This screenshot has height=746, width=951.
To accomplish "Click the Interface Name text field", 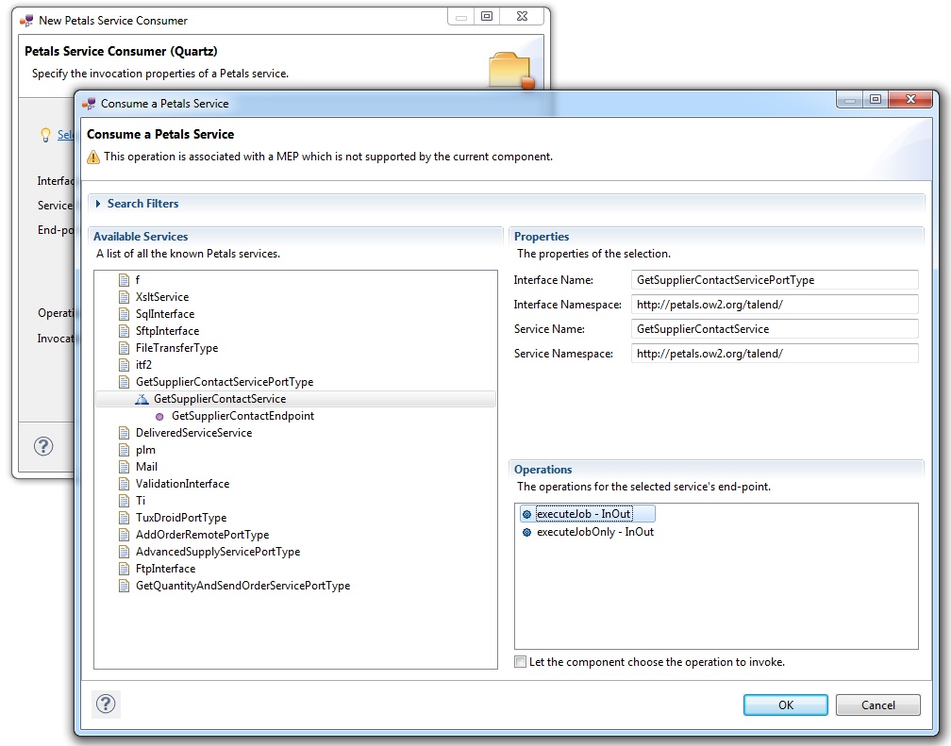I will 774,280.
